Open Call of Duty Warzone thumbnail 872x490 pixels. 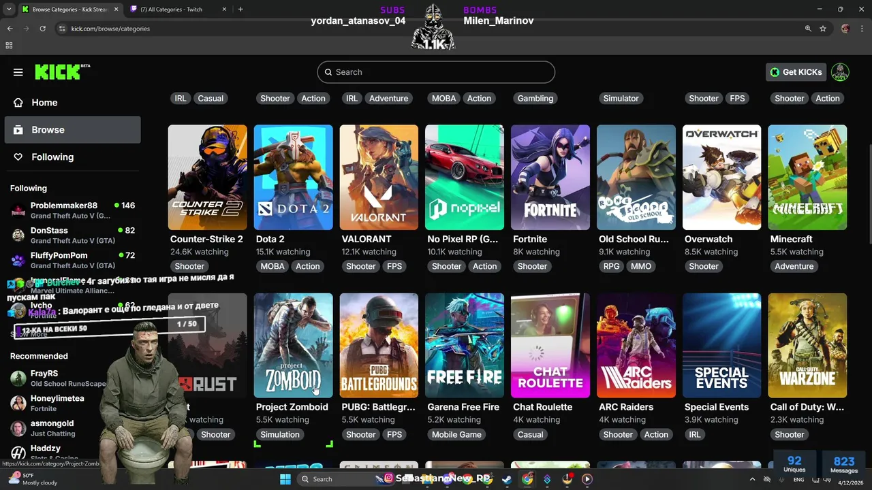coord(807,345)
